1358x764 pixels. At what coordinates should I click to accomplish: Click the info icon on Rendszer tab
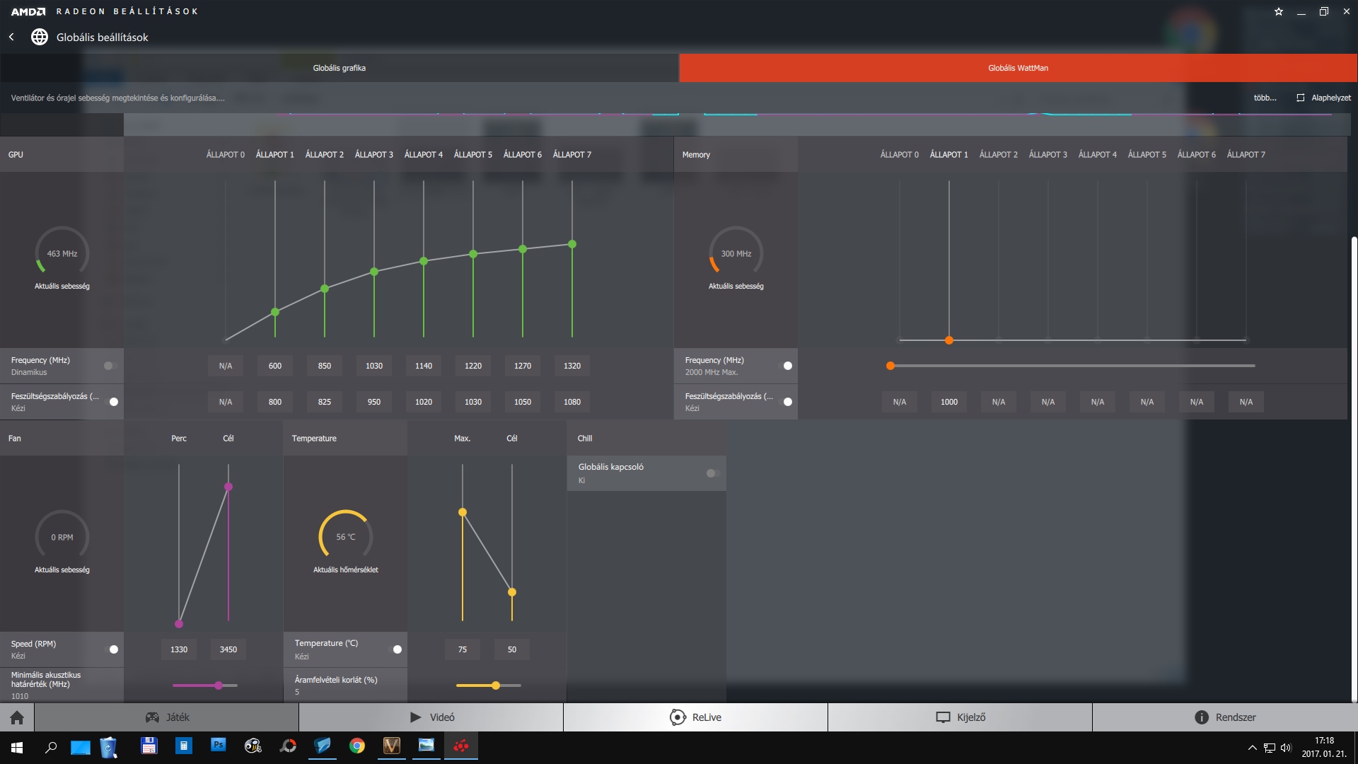pos(1202,717)
